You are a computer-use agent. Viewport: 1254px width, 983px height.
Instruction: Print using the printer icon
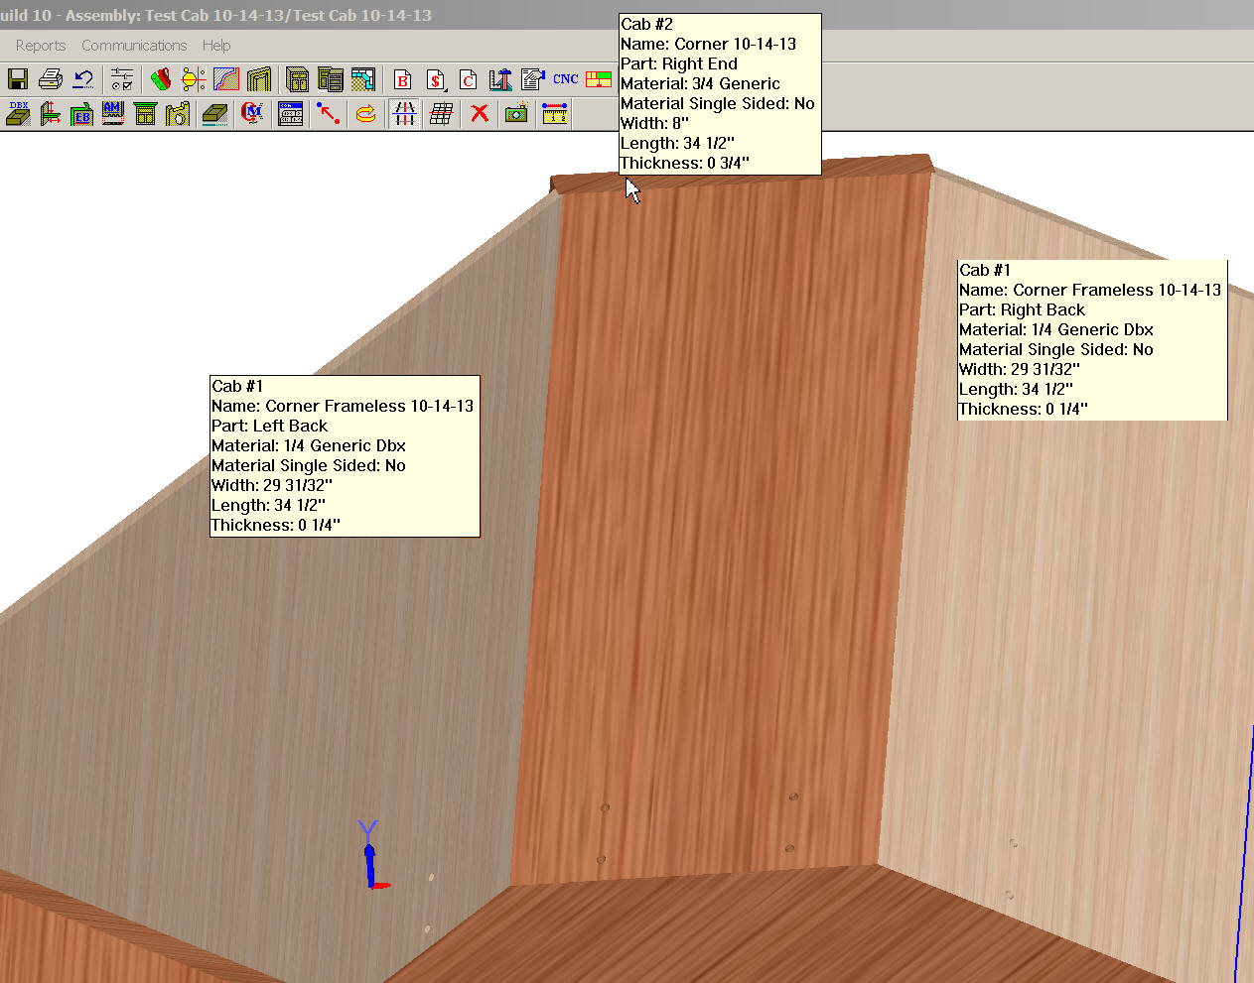pos(50,79)
